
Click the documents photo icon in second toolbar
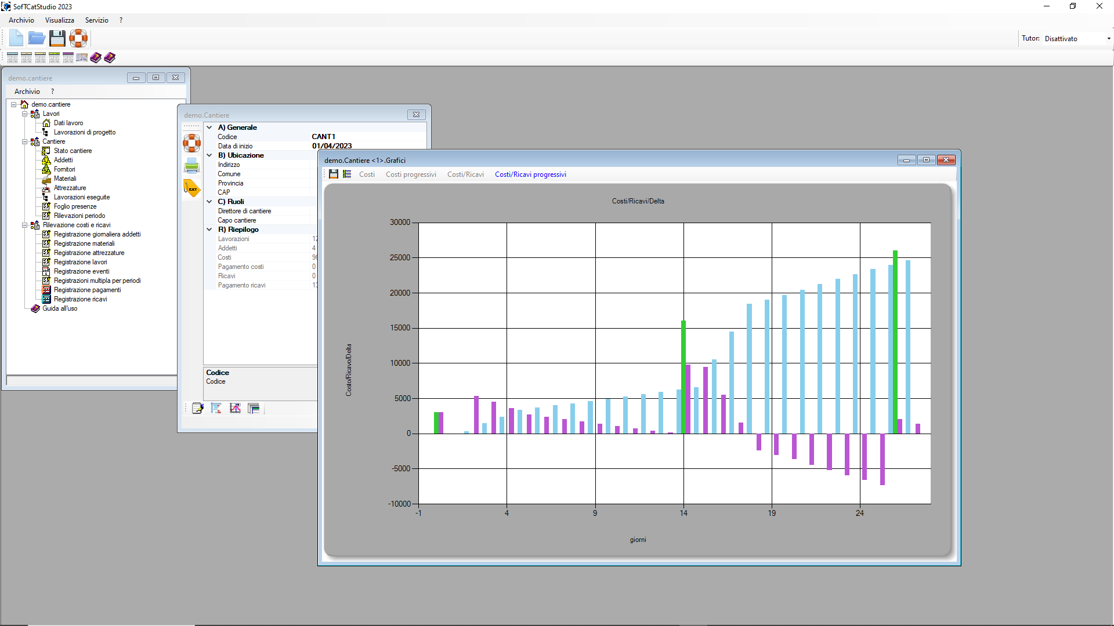pos(82,57)
